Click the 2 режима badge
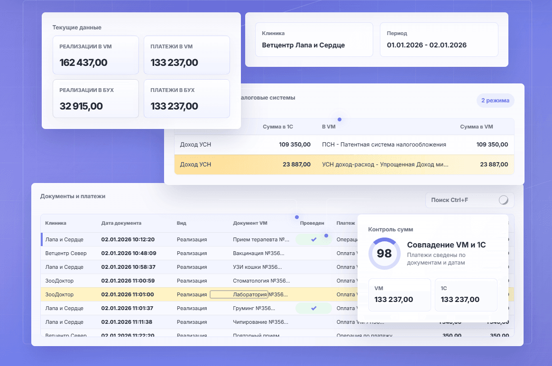552x366 pixels. [495, 101]
